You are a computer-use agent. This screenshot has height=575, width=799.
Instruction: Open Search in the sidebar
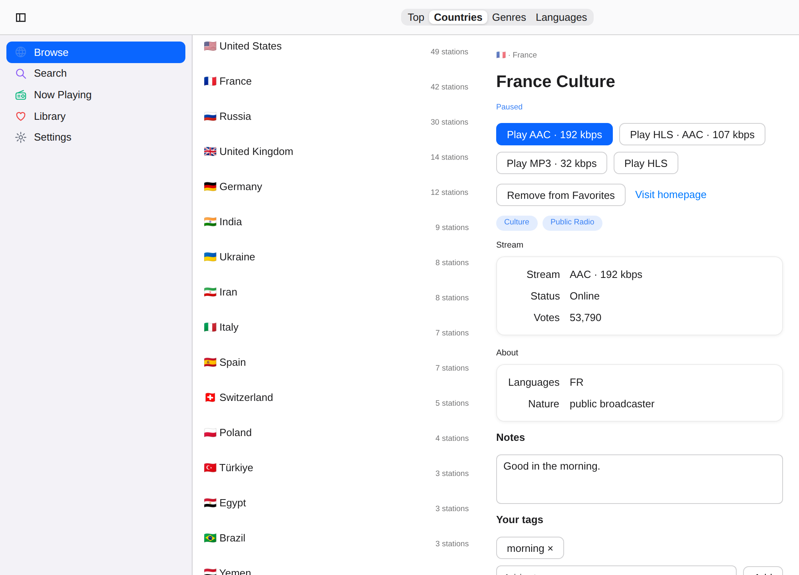pos(96,73)
